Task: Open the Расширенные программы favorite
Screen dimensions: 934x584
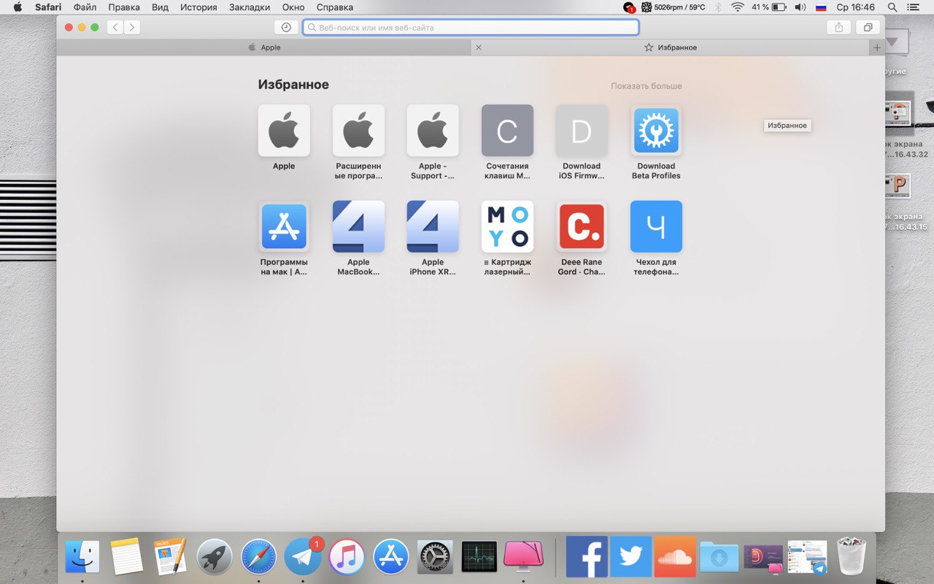Action: (358, 131)
